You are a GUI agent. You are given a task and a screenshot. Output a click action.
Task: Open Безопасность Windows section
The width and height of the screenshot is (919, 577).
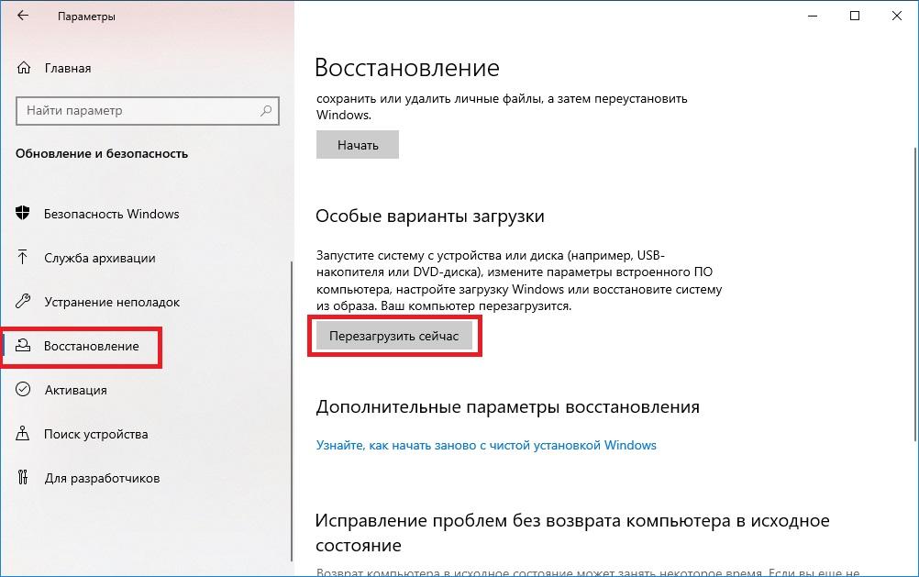tap(111, 214)
